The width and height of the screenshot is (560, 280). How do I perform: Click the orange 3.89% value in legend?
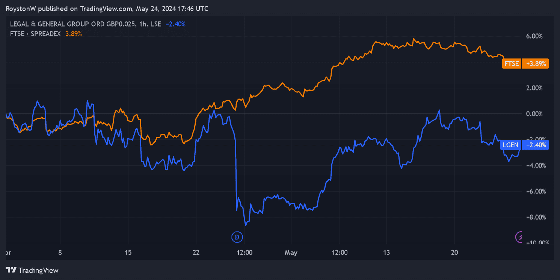point(74,34)
